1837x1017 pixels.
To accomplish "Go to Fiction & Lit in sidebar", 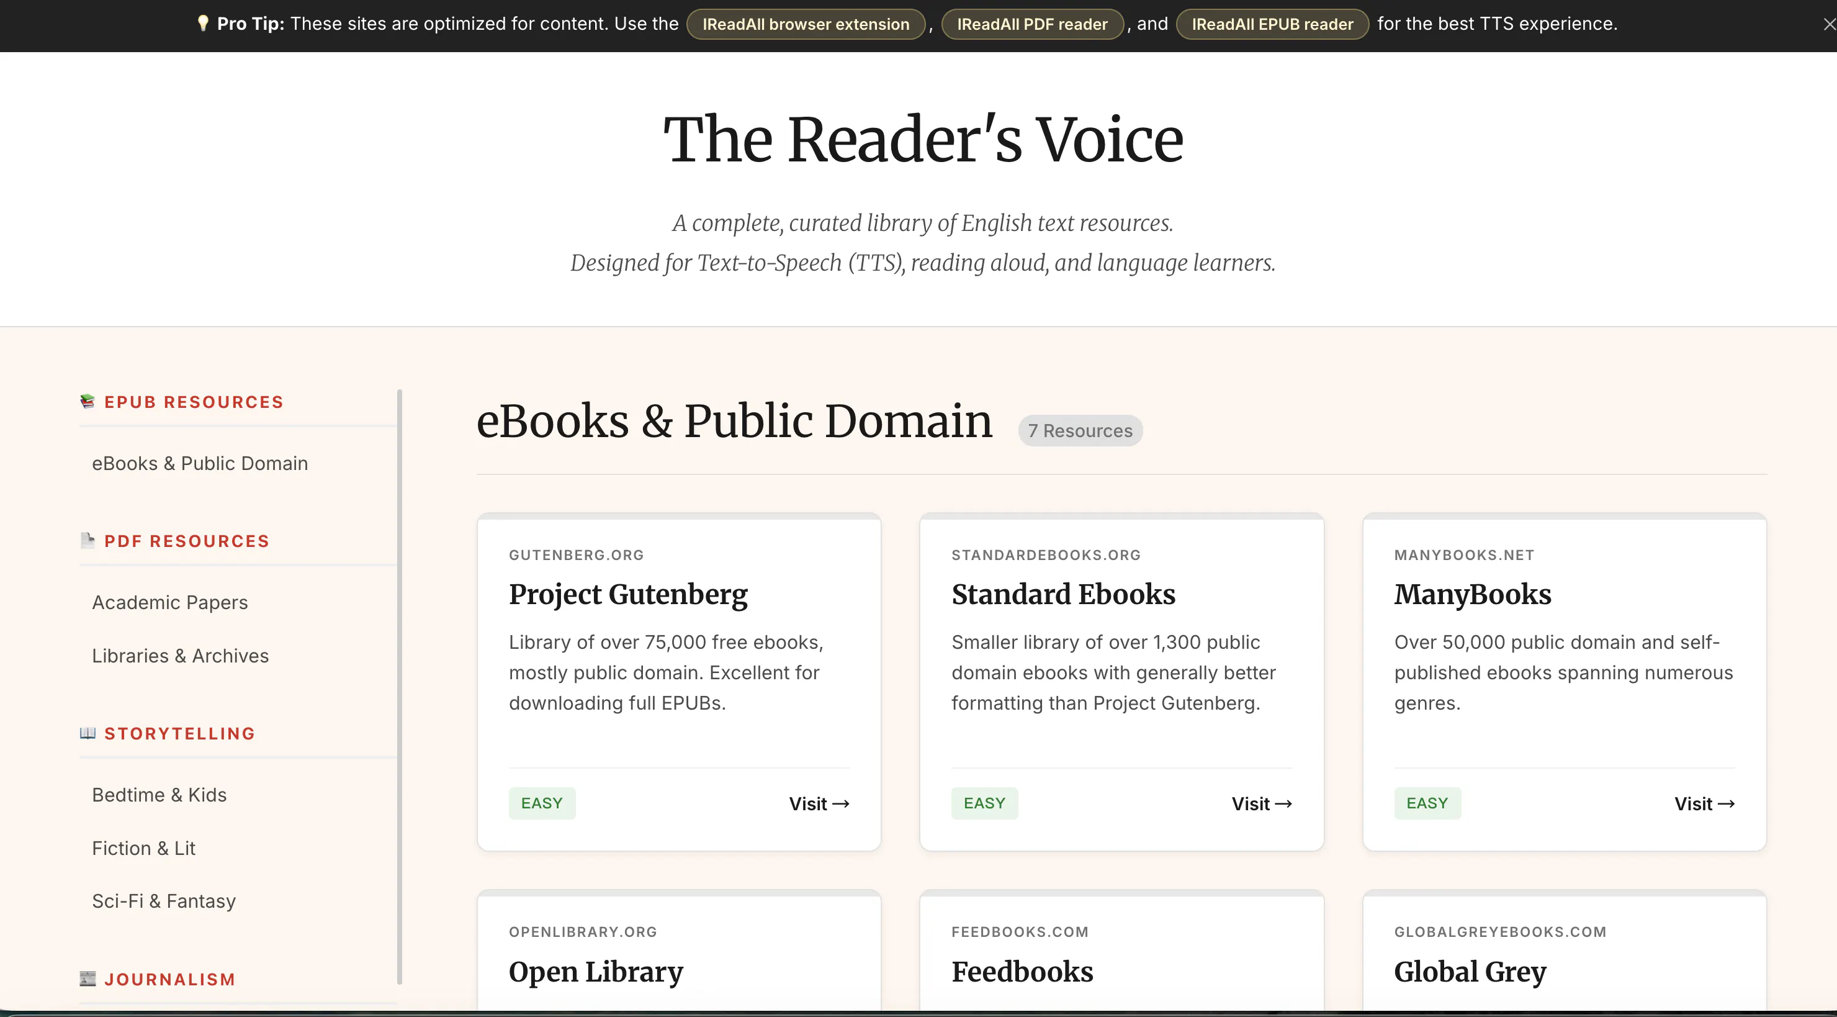I will coord(143,849).
